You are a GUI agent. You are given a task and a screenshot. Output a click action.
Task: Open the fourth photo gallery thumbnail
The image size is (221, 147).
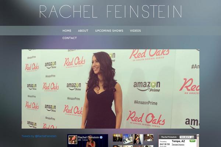click(x=148, y=138)
